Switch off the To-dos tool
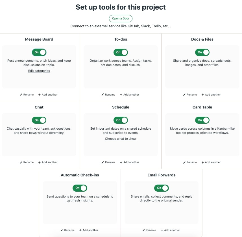The image size is (242, 237). click(x=121, y=52)
